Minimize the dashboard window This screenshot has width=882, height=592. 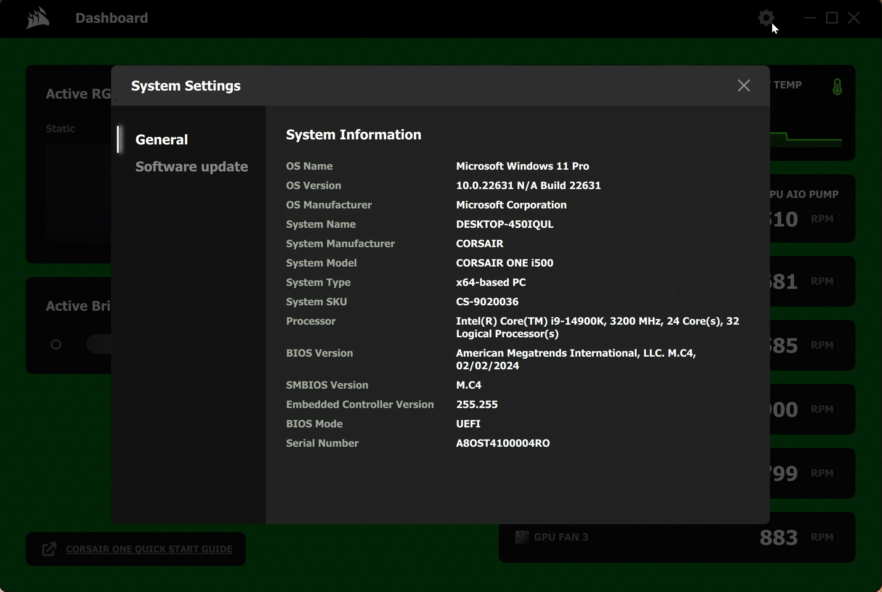tap(810, 18)
